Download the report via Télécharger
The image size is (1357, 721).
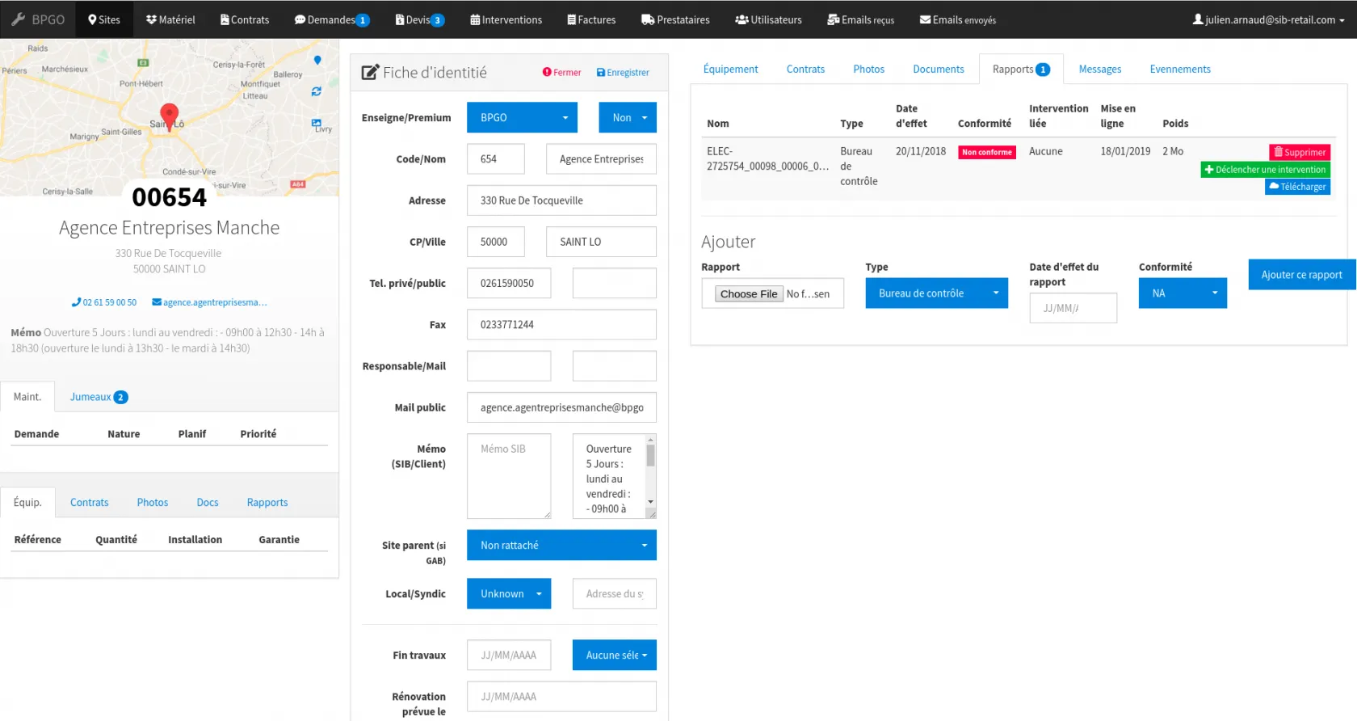1297,187
